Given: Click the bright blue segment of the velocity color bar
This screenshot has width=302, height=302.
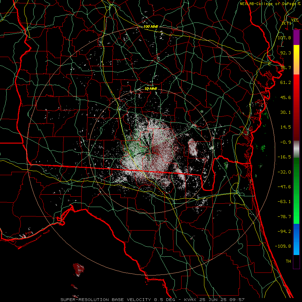Looking at the screenshot, I should [296, 239].
